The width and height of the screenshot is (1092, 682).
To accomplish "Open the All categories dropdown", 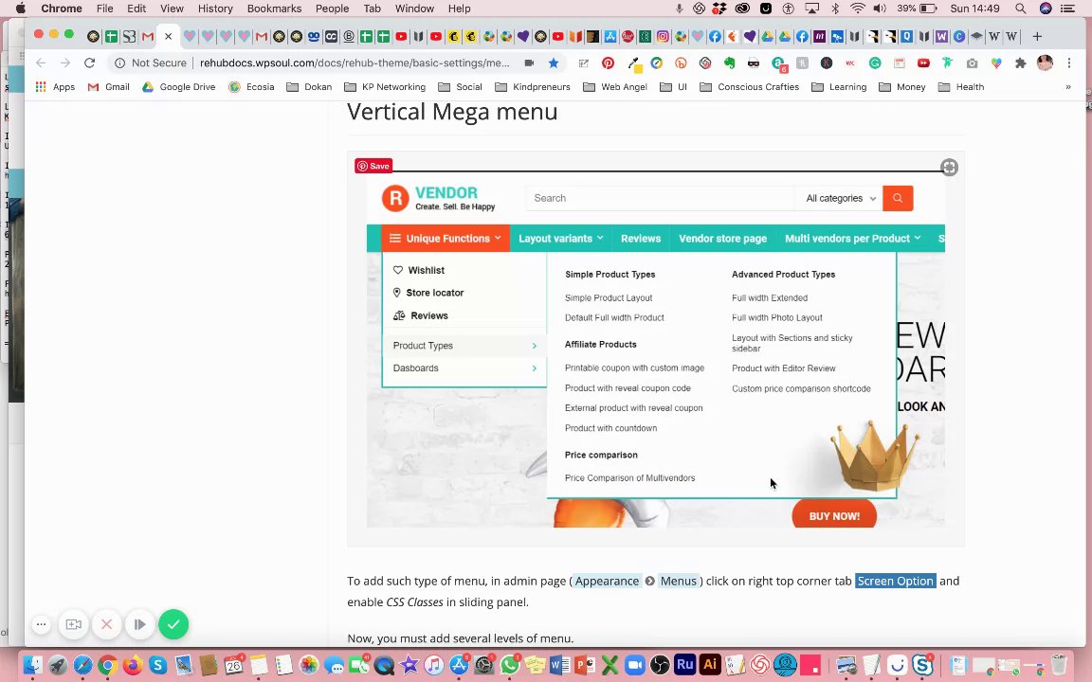I will pyautogui.click(x=841, y=198).
